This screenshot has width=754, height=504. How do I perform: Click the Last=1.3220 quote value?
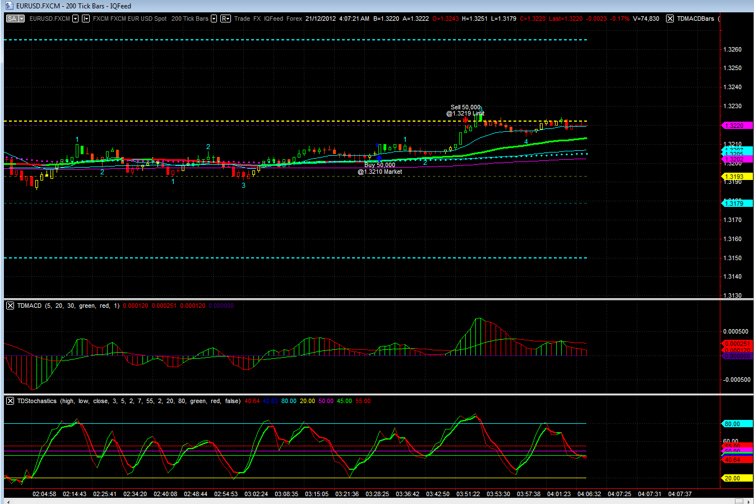click(x=566, y=19)
